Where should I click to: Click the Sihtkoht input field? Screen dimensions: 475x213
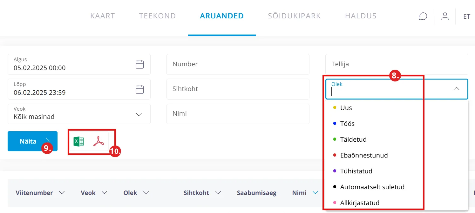[238, 89]
